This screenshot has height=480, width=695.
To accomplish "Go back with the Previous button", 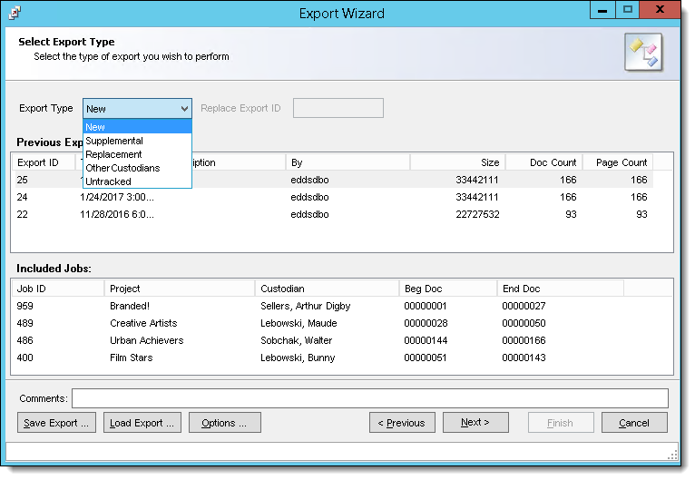I will pos(402,423).
